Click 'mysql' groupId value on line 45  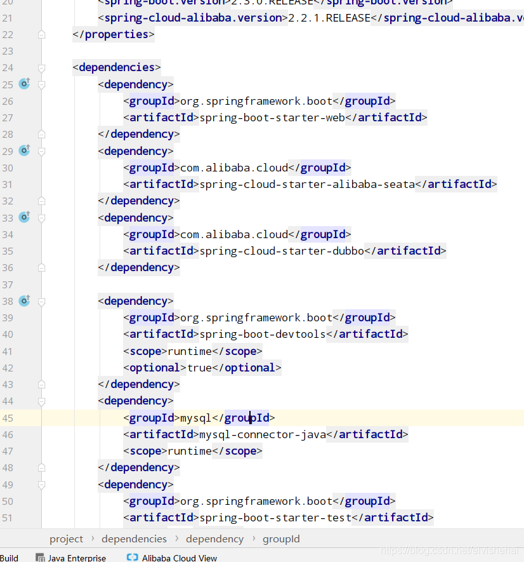[x=195, y=418]
